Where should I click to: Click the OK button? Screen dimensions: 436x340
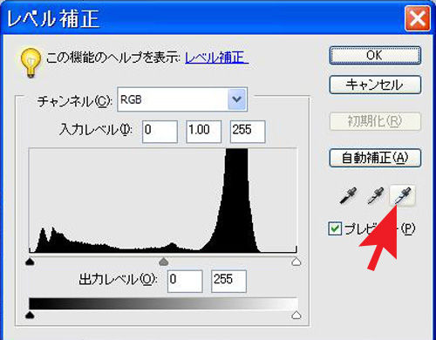(x=375, y=55)
